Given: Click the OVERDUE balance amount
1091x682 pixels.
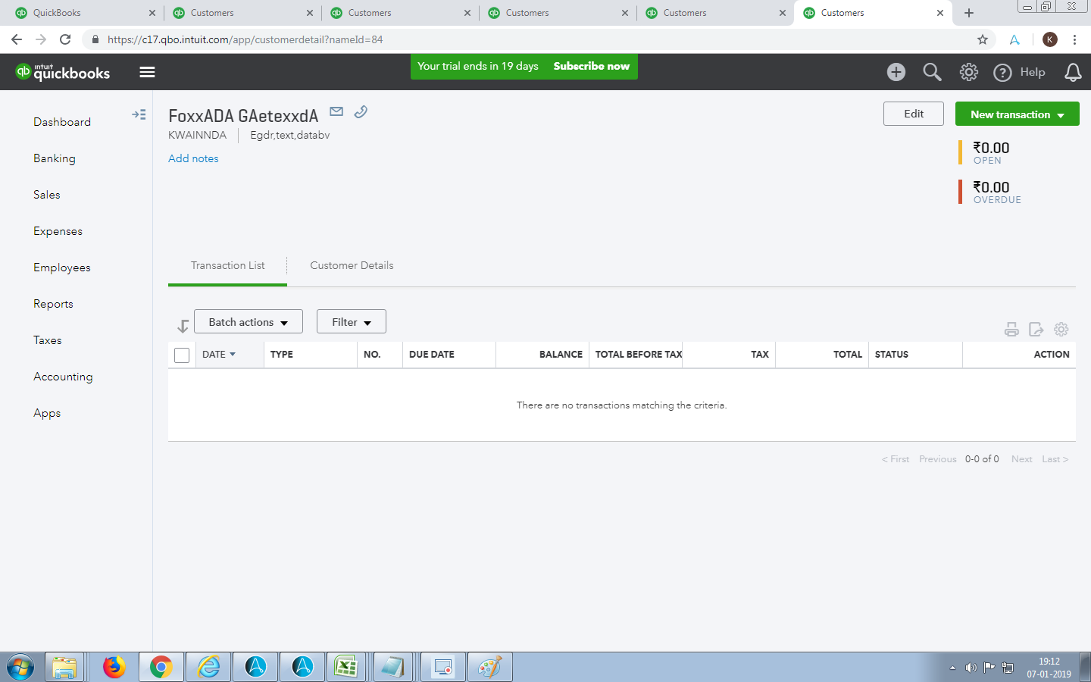Looking at the screenshot, I should [x=991, y=187].
